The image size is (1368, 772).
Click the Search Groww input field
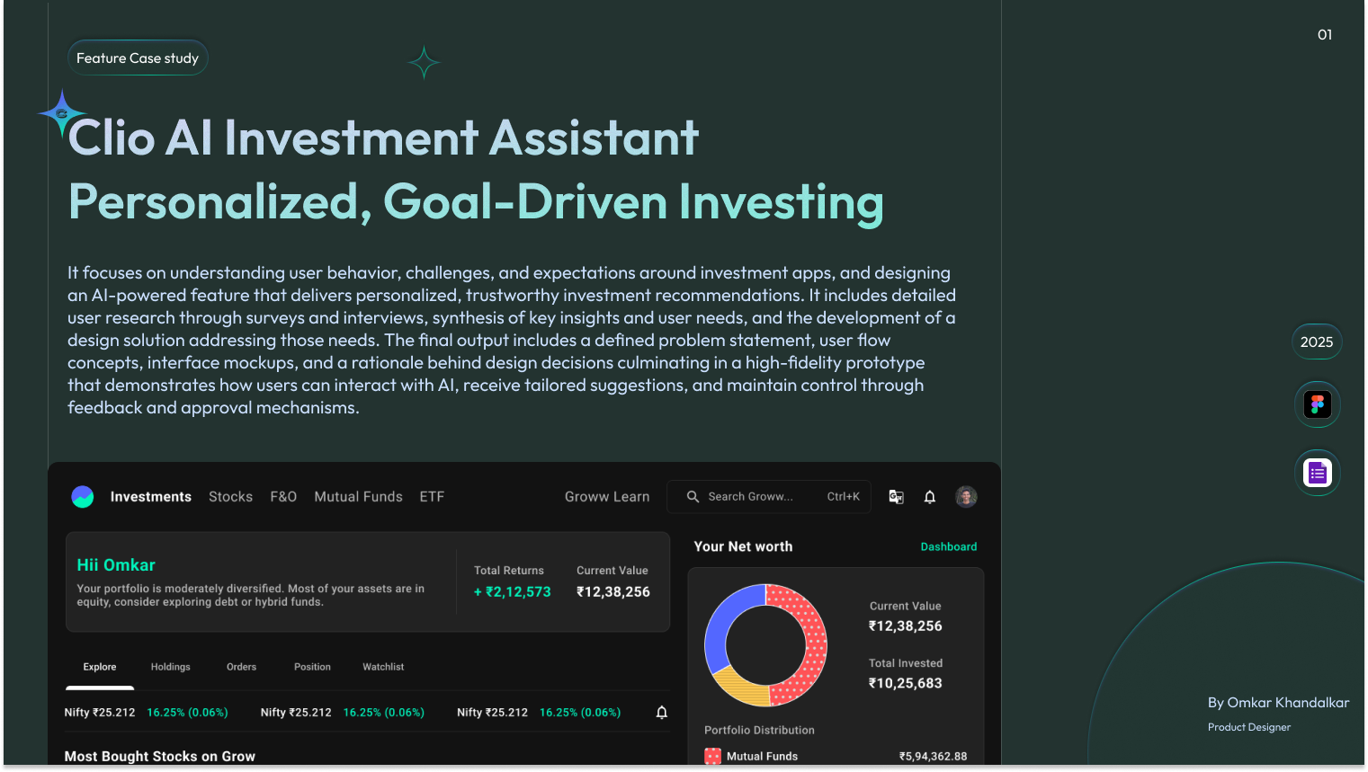(x=769, y=497)
